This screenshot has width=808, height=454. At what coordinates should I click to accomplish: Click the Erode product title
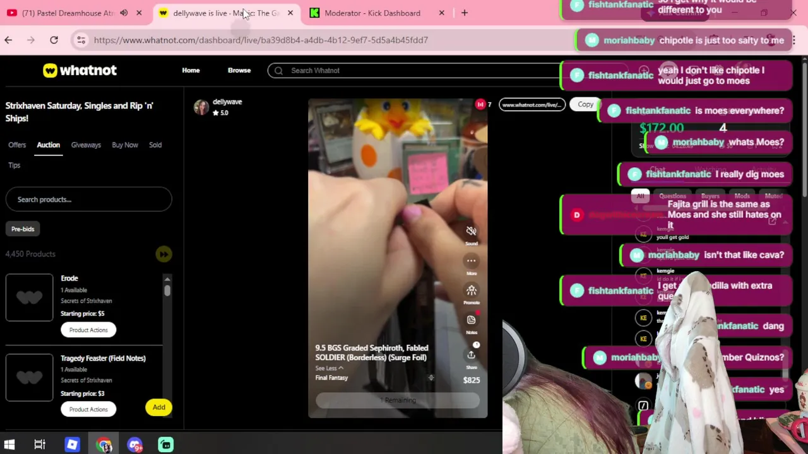click(69, 278)
